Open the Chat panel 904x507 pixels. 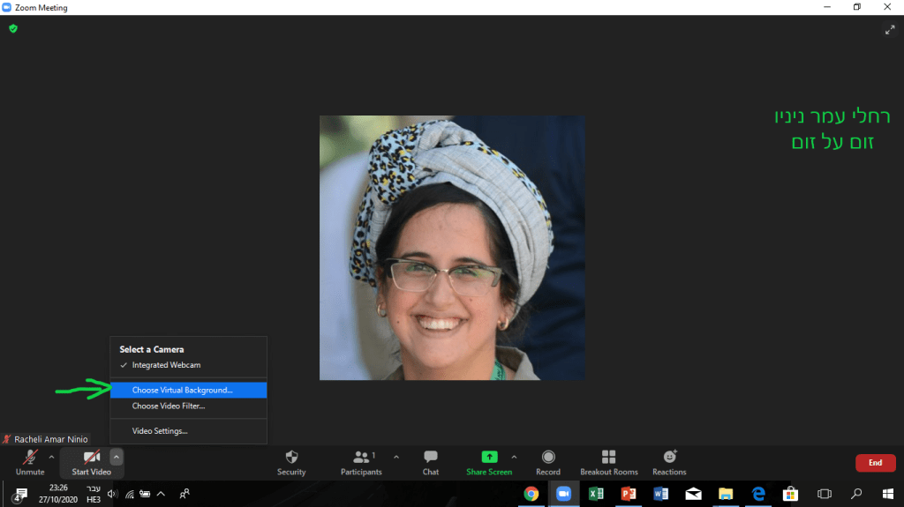[x=430, y=458]
